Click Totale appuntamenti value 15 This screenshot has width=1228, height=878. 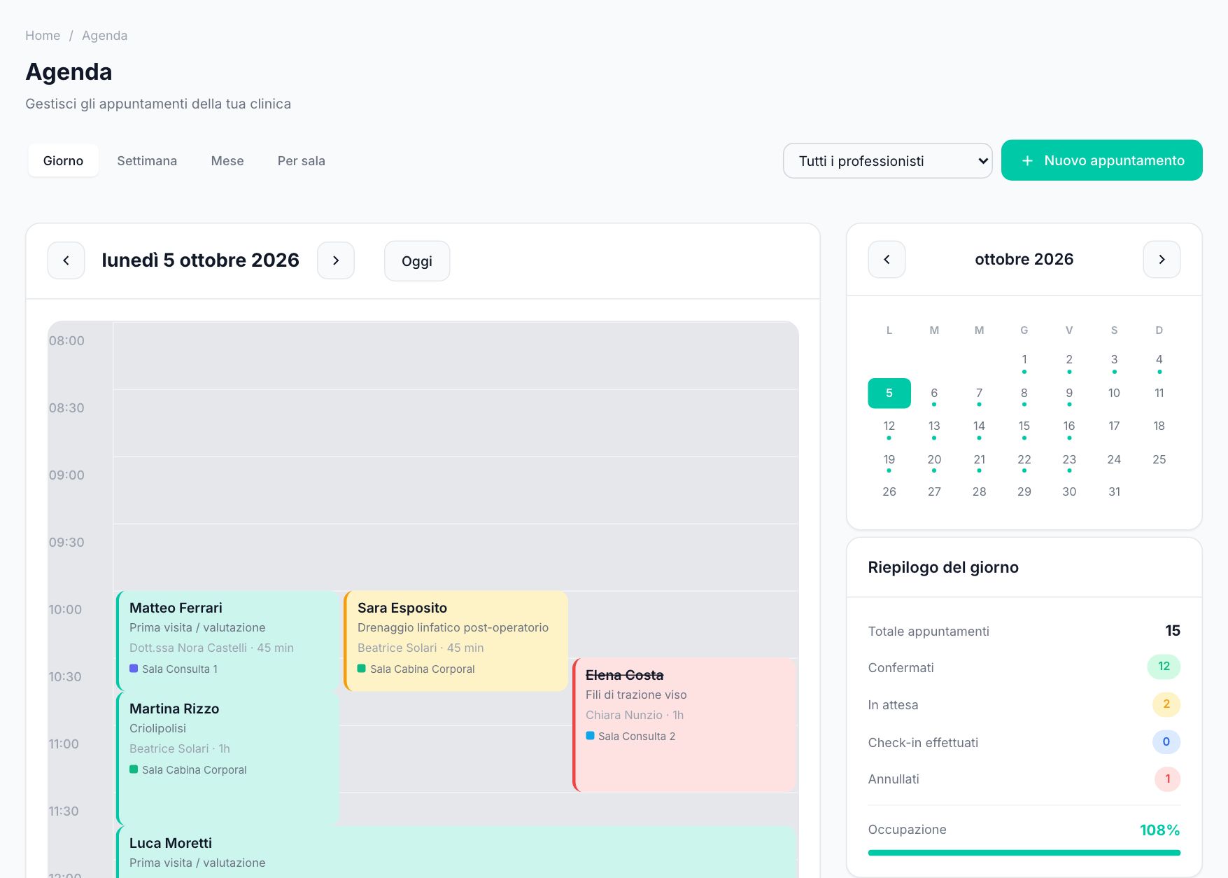click(1173, 631)
